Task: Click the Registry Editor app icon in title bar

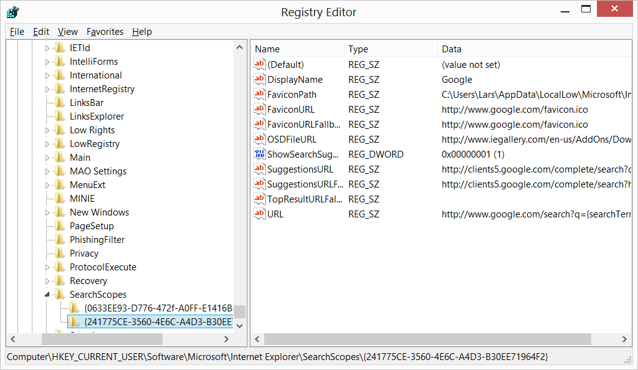Action: coord(12,12)
